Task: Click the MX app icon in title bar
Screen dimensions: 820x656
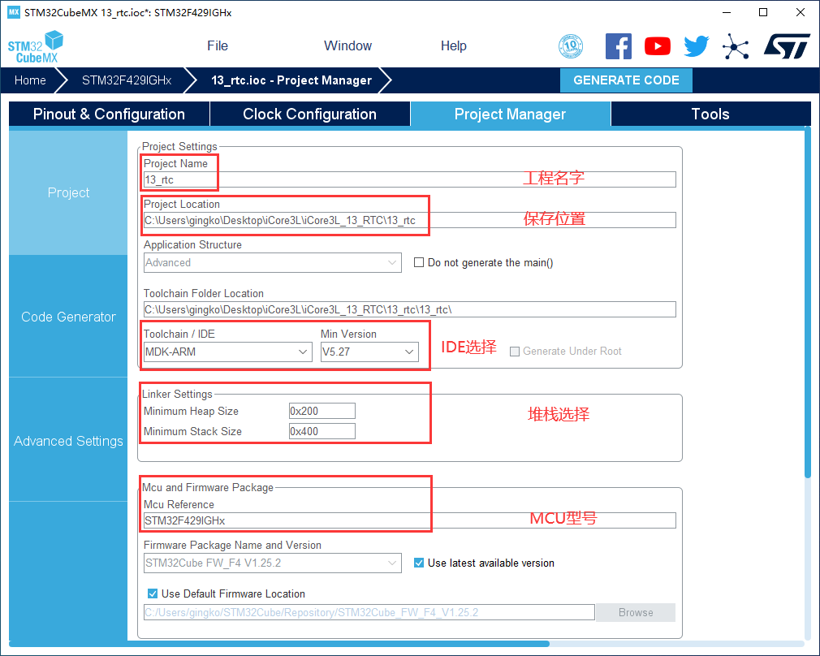Action: tap(14, 12)
